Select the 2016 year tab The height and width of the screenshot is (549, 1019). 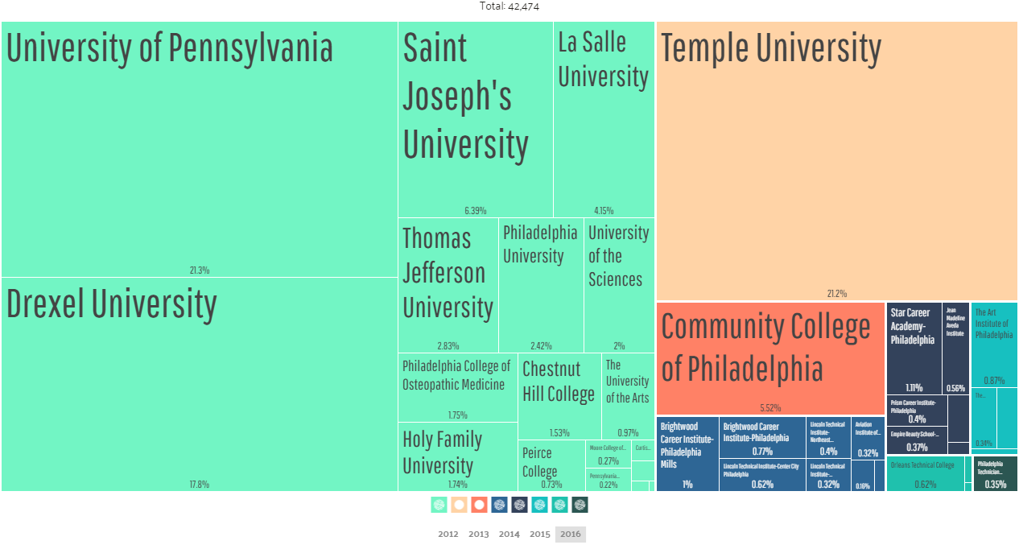point(571,534)
